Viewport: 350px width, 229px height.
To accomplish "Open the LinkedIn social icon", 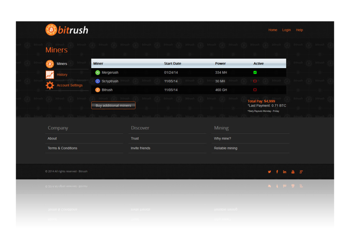I will (x=285, y=172).
